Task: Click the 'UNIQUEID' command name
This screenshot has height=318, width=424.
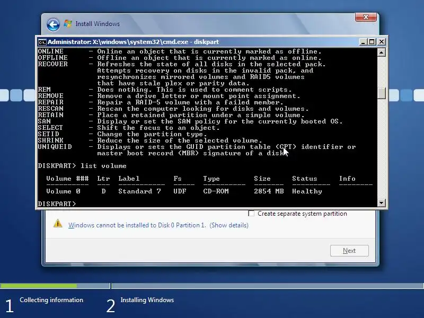Action: pyautogui.click(x=55, y=147)
